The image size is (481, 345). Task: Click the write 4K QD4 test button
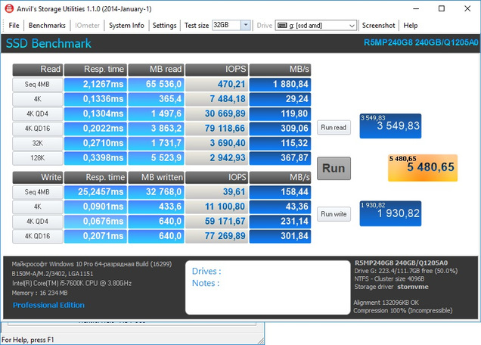pos(37,222)
